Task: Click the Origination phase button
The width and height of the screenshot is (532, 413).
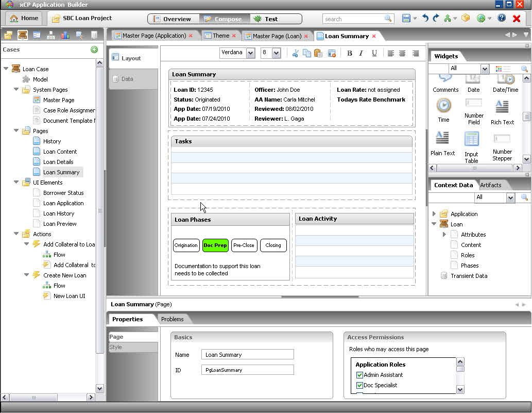Action: point(186,245)
